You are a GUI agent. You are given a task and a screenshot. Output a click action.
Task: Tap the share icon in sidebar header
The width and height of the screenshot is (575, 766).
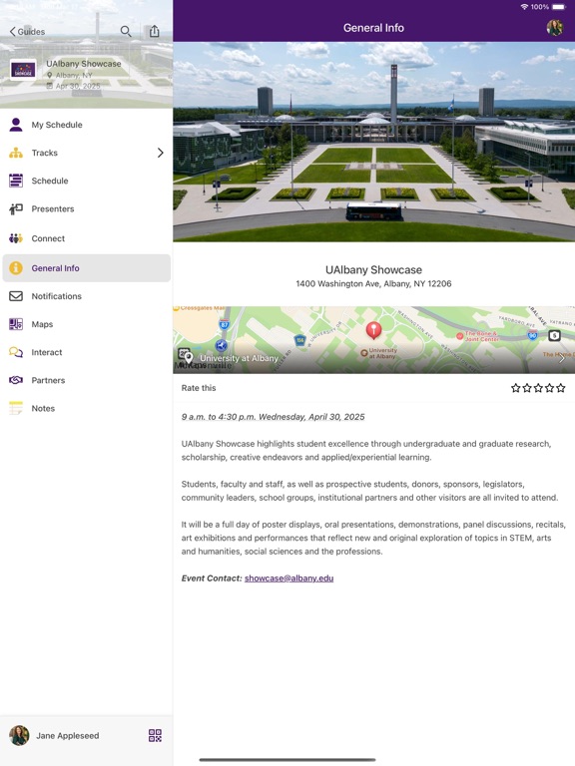pyautogui.click(x=155, y=31)
